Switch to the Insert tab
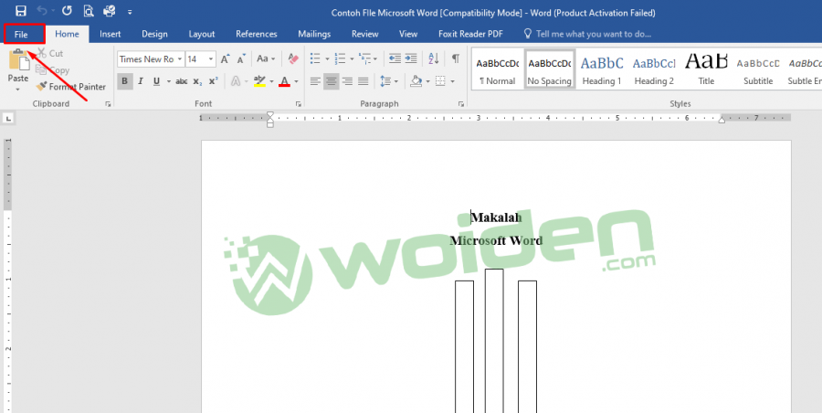This screenshot has height=413, width=822. point(111,34)
